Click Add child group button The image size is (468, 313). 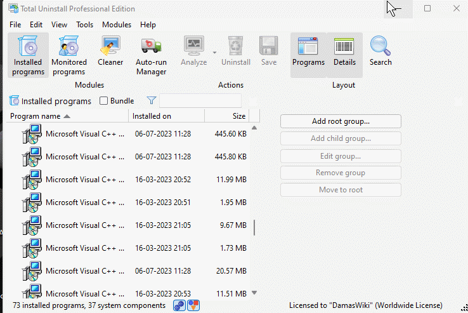[x=341, y=138]
